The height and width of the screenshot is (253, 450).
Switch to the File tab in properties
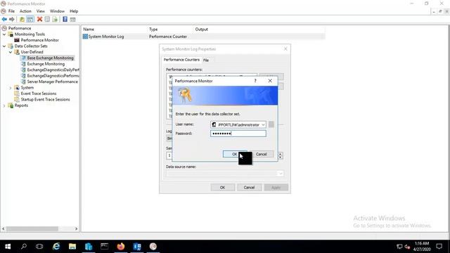click(x=206, y=60)
